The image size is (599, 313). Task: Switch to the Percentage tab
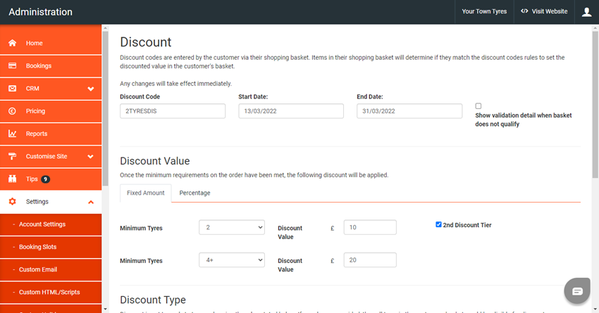pyautogui.click(x=194, y=193)
